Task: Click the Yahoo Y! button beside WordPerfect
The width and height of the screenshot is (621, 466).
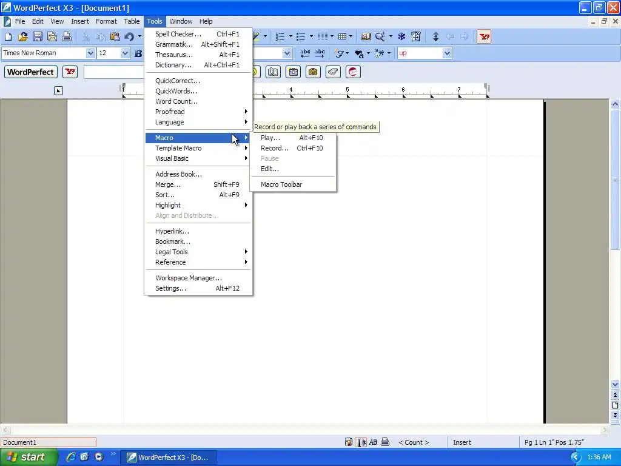Action: (70, 72)
